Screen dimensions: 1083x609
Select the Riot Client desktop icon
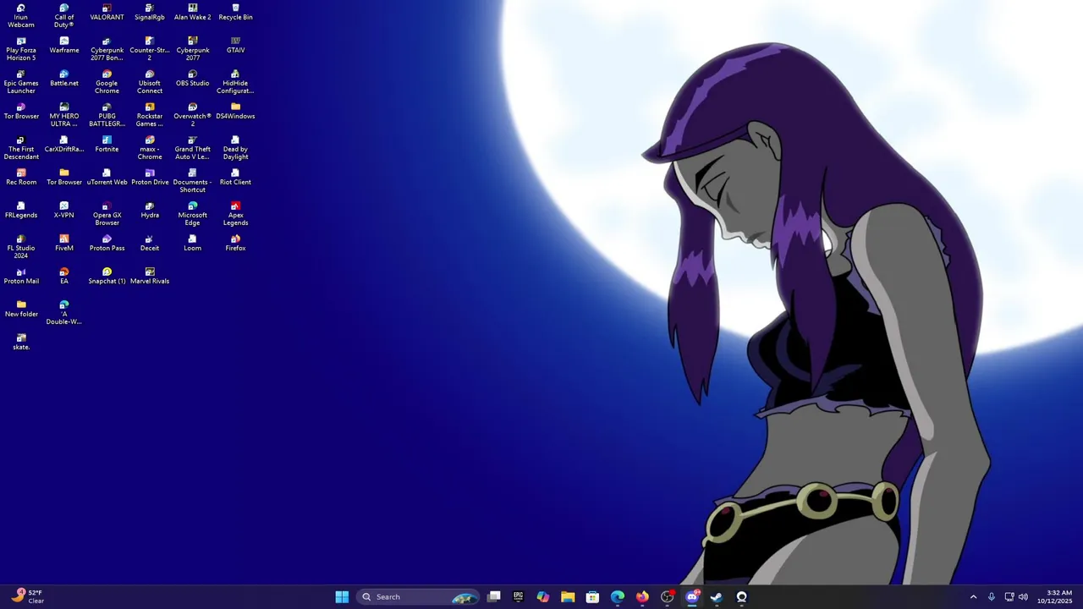click(235, 177)
